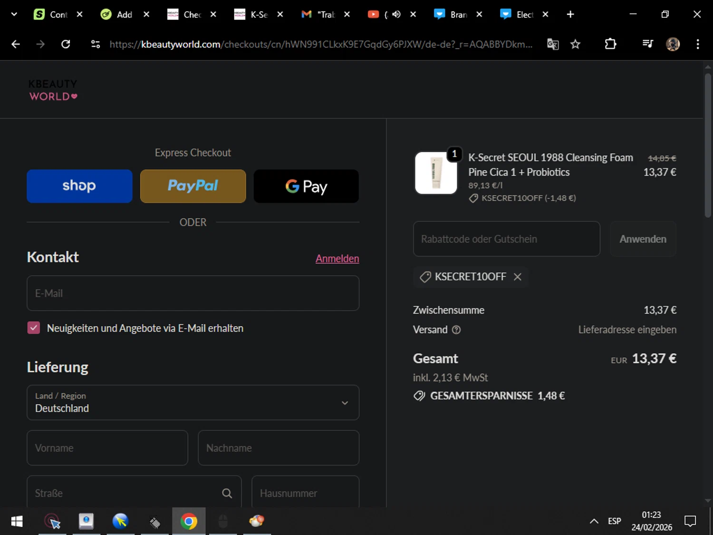
Task: Bookmark this page with the star icon
Action: (575, 44)
